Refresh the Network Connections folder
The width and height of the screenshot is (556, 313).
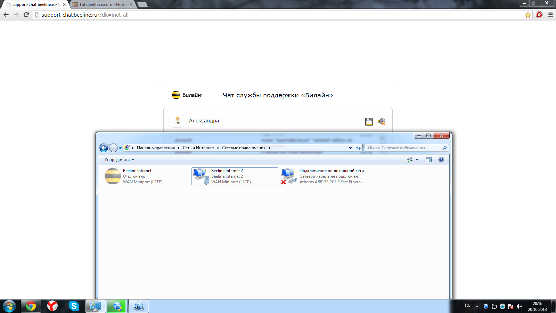tap(358, 148)
